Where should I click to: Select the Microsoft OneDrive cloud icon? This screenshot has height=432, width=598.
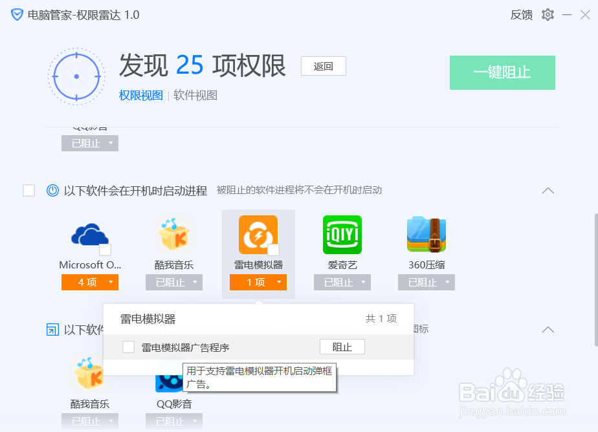click(90, 235)
